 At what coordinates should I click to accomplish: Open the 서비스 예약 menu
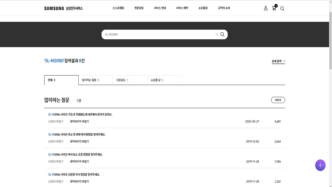(182, 8)
